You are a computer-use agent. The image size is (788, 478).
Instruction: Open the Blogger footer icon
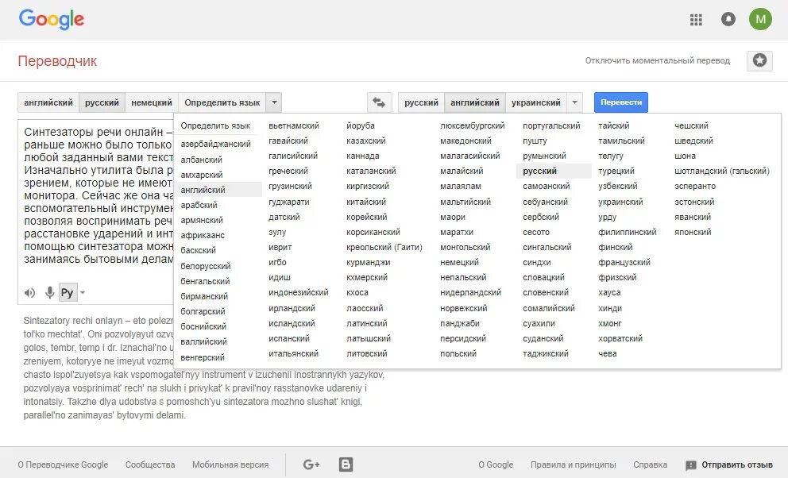[x=346, y=465]
